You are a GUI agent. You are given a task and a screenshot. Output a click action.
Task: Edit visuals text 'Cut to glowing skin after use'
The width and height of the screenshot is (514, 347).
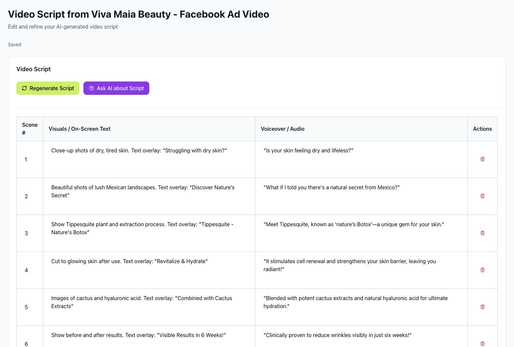[149, 270]
